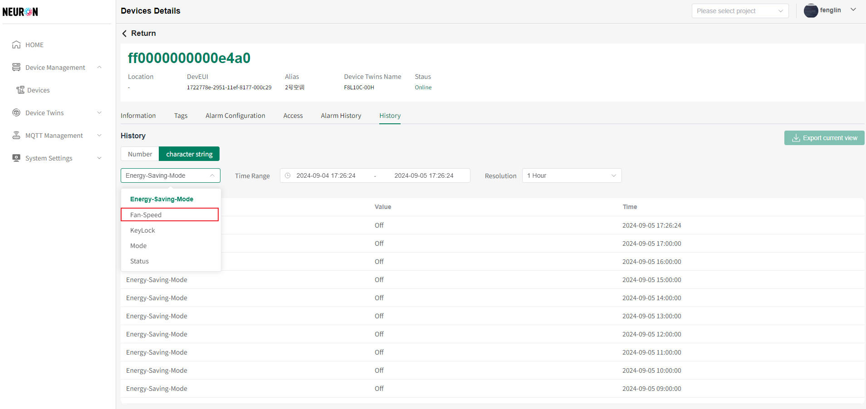Select the History tab
Image resolution: width=866 pixels, height=409 pixels.
390,116
